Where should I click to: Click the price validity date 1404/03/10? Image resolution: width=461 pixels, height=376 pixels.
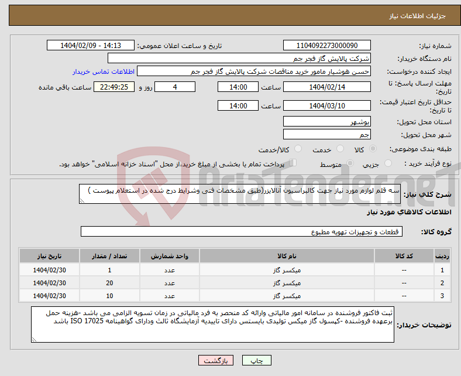pos(327,105)
